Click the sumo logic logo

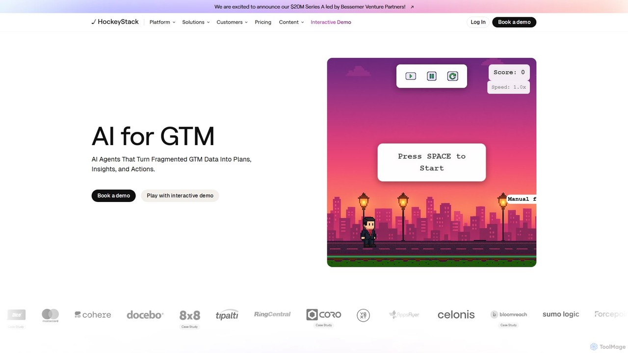click(x=561, y=314)
